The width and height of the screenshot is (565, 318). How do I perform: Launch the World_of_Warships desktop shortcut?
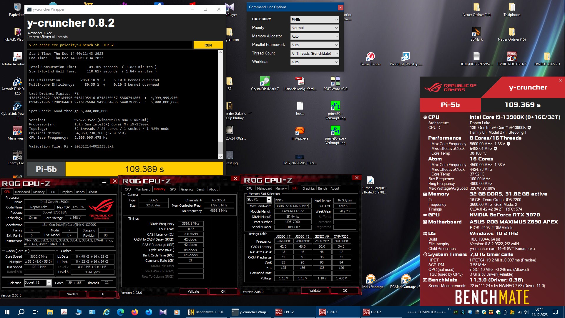tap(406, 59)
